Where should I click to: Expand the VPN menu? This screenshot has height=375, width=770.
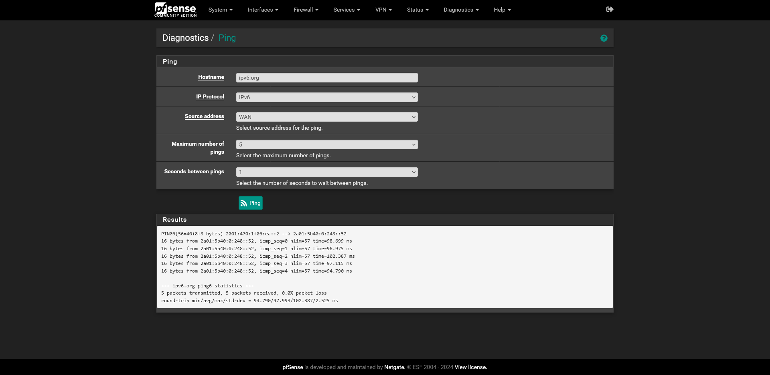click(383, 10)
